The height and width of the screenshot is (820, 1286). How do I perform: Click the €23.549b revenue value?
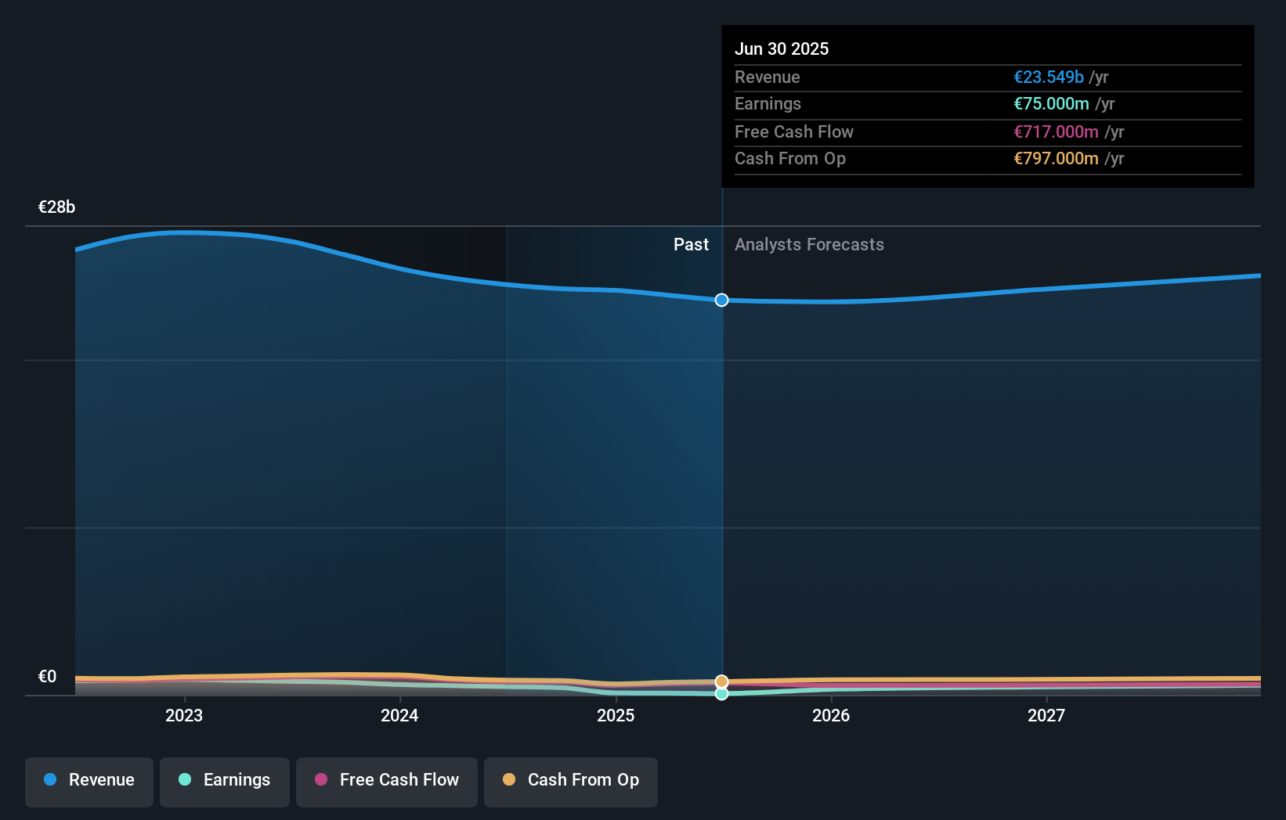[1049, 77]
